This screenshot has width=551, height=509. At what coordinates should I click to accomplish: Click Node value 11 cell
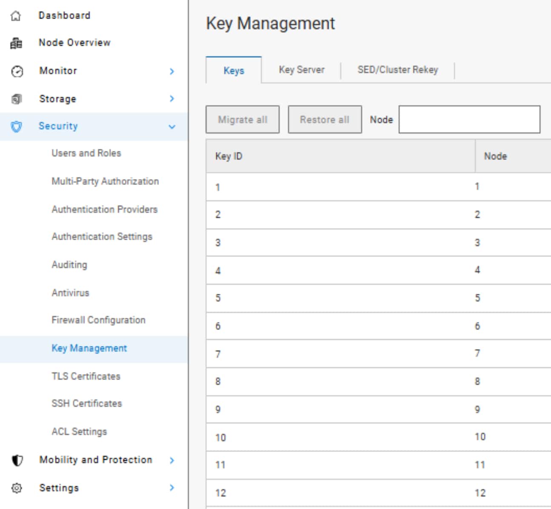(x=513, y=465)
